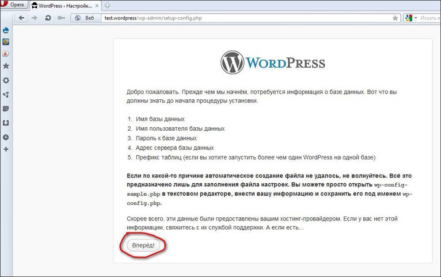Click the address bar URL field

[x=243, y=18]
